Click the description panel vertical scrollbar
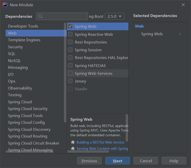This screenshot has width=191, height=168. point(127,128)
